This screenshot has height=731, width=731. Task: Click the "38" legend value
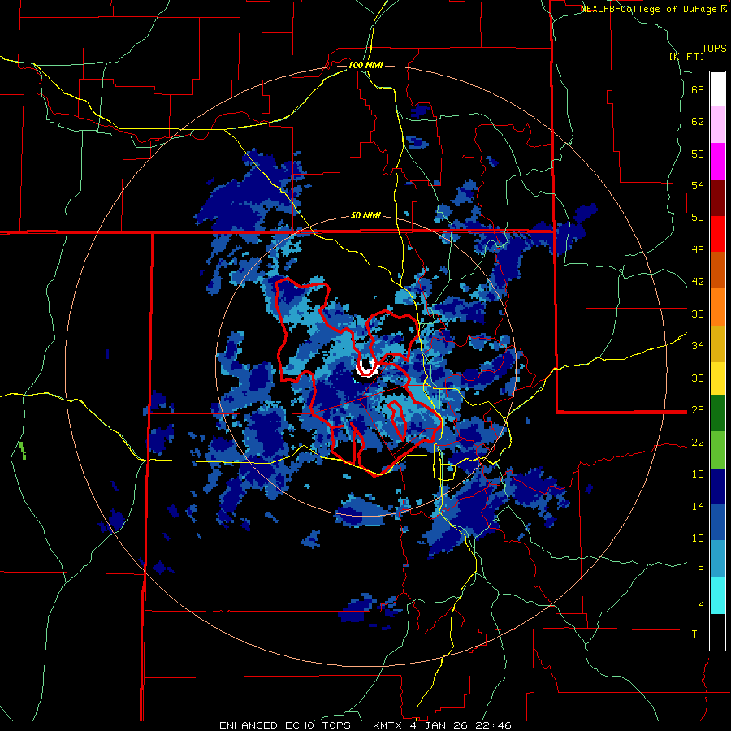coord(698,314)
